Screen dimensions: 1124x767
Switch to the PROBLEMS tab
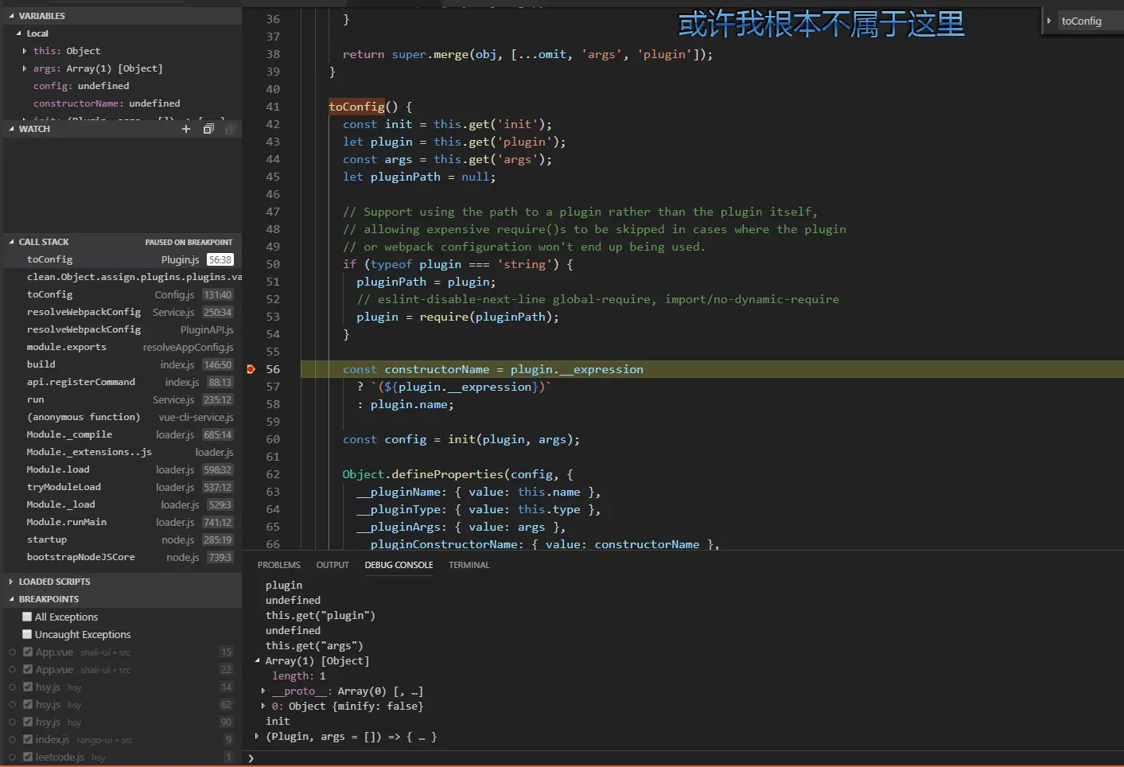279,565
